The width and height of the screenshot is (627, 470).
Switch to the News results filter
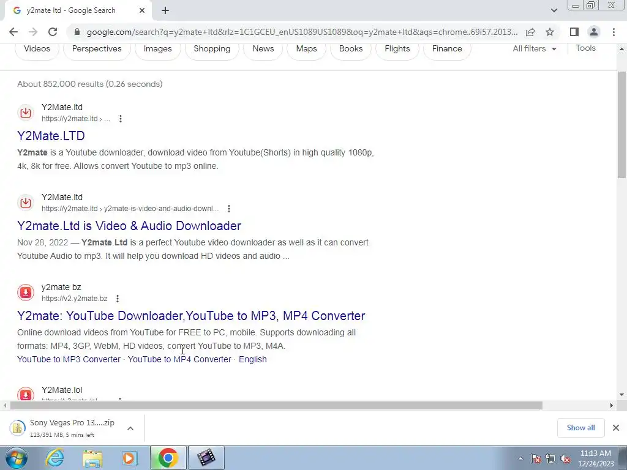point(263,49)
